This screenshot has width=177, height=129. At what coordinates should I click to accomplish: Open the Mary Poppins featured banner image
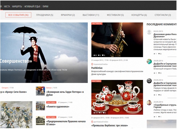[x=44, y=53]
